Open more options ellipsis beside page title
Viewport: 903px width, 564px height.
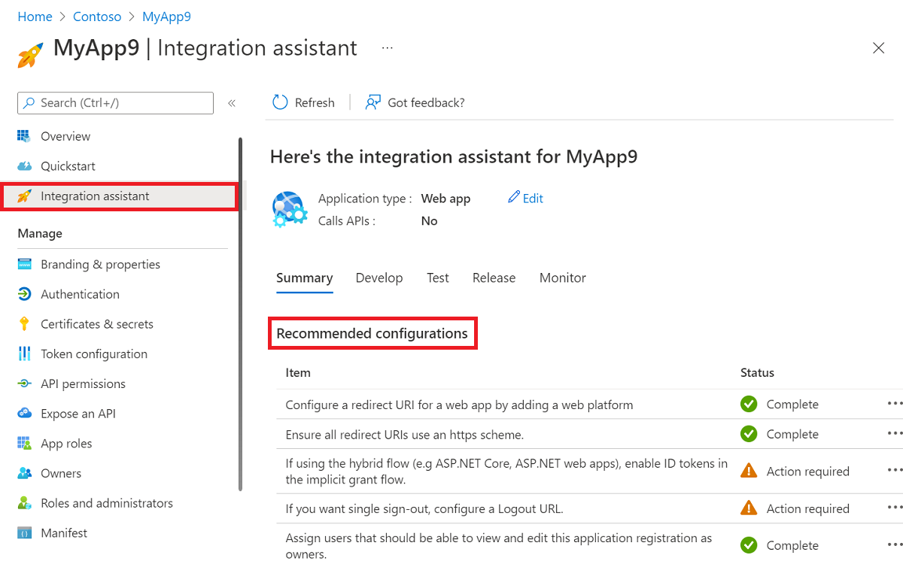click(387, 47)
